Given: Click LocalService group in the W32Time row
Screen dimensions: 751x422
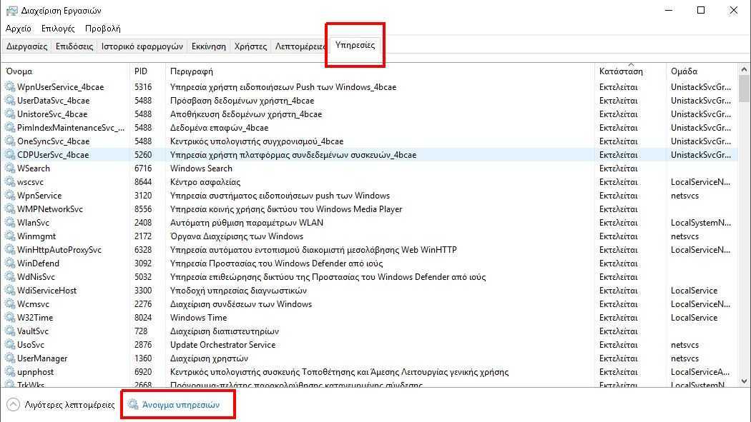Looking at the screenshot, I should 694,317.
